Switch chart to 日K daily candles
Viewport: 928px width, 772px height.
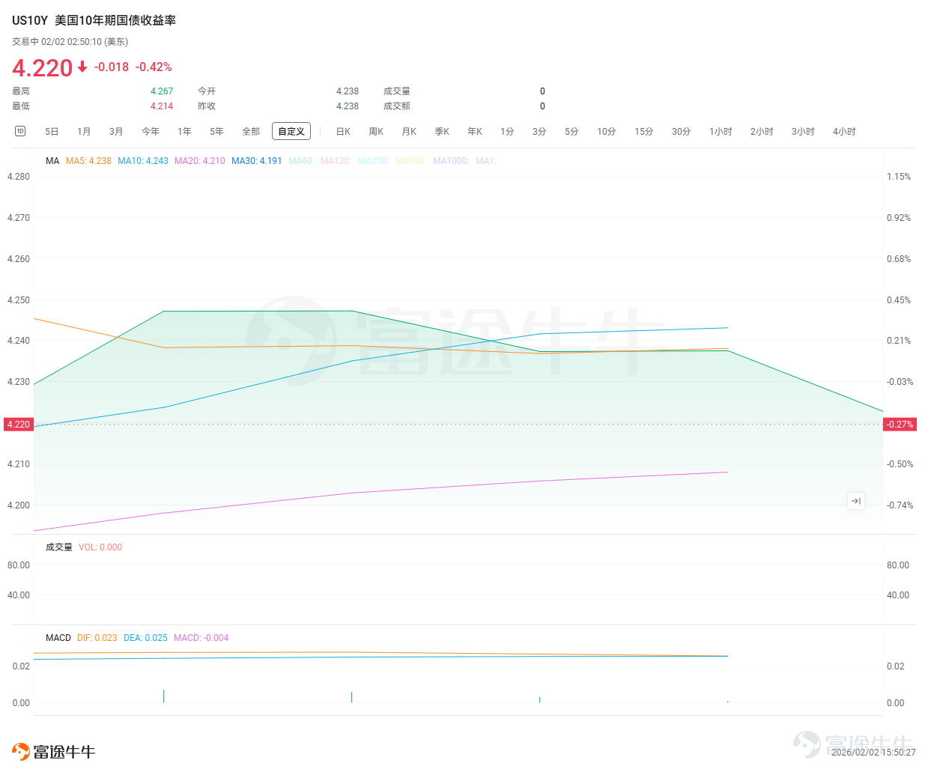click(x=343, y=132)
